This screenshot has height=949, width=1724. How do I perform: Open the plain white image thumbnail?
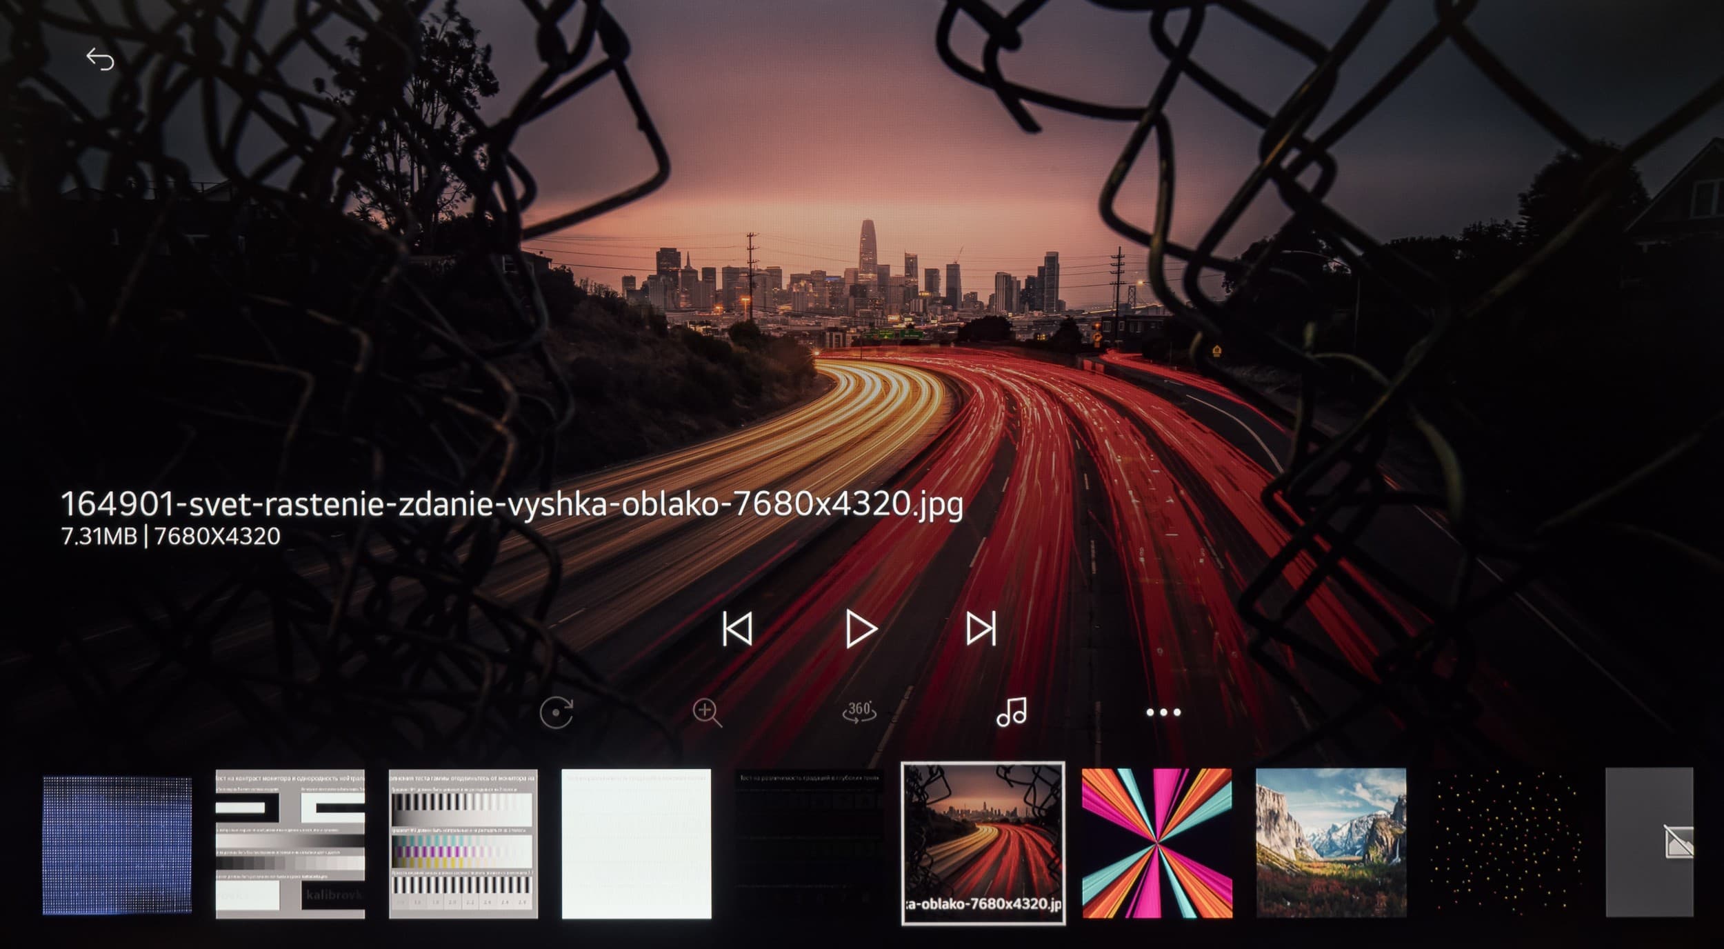[x=637, y=844]
